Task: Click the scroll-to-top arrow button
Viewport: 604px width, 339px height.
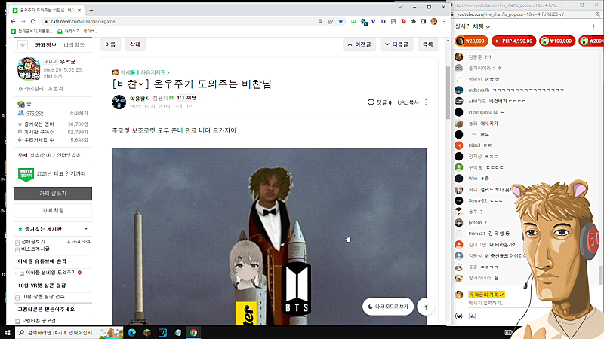Action: pyautogui.click(x=426, y=307)
